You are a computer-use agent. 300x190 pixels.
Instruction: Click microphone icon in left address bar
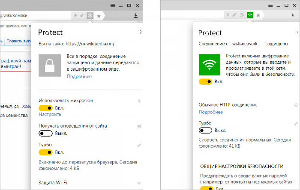click(75, 16)
